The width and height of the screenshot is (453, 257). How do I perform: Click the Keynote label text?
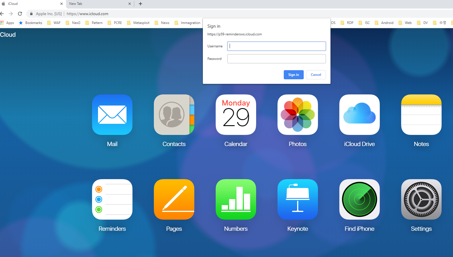pos(298,229)
